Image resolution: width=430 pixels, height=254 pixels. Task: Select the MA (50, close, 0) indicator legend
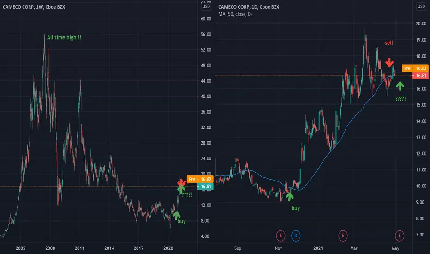(x=235, y=14)
